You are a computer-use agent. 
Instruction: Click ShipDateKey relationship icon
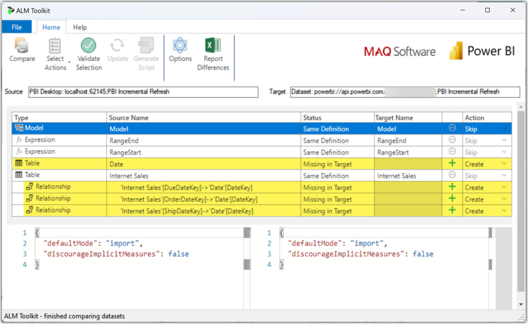click(29, 210)
